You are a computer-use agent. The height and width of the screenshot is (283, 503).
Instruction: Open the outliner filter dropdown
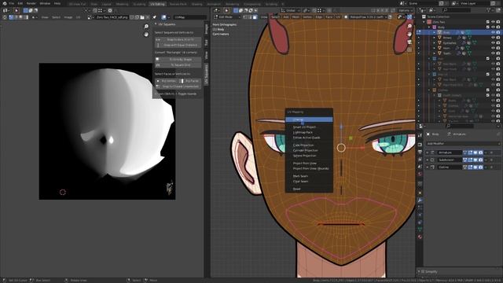[x=490, y=10]
